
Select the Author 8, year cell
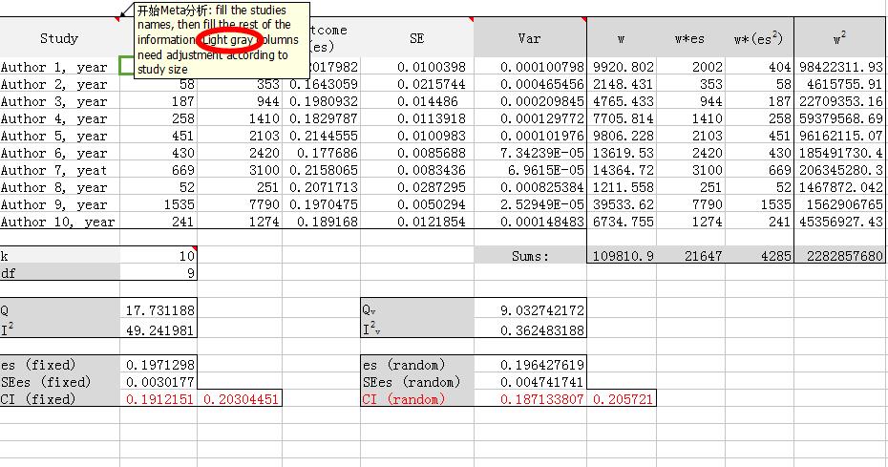pos(59,187)
